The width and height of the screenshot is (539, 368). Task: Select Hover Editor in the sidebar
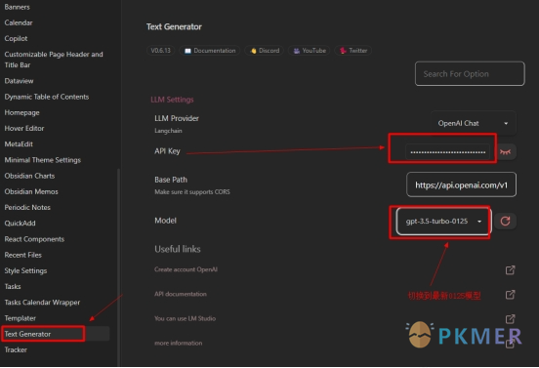(24, 129)
